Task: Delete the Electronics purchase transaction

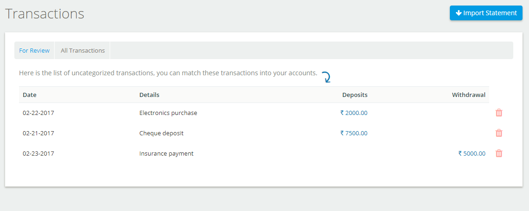Action: 498,113
